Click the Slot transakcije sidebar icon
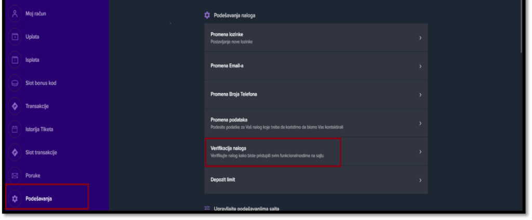Viewport: 532px width, 220px height. pos(15,153)
